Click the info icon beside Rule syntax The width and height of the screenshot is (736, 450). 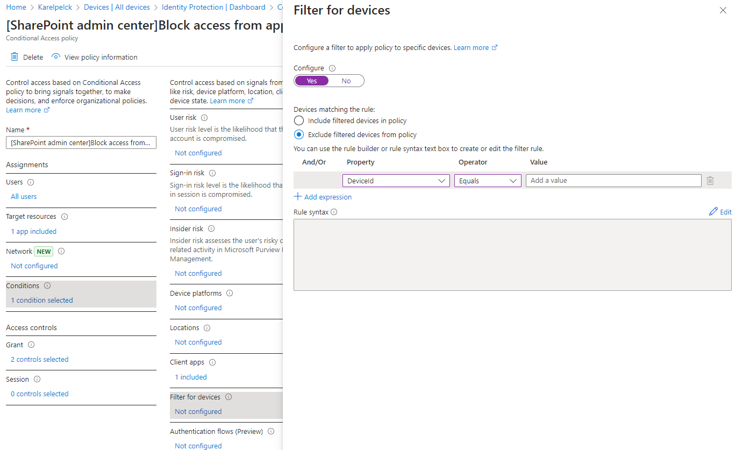coord(334,212)
